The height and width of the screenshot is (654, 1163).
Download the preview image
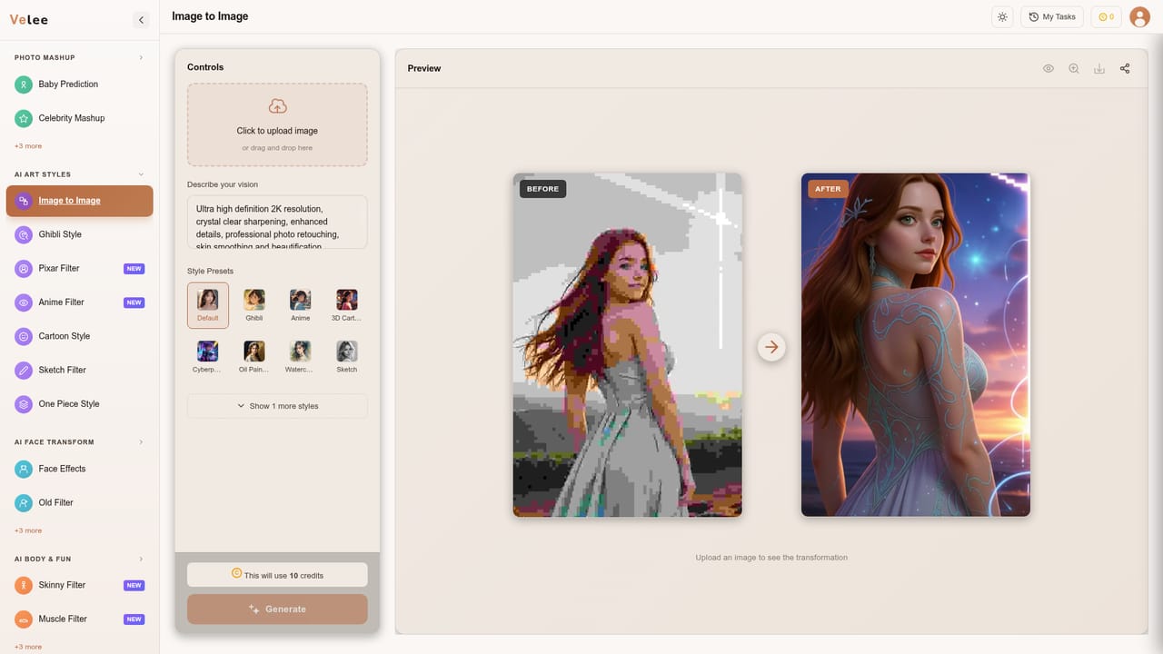click(1099, 68)
